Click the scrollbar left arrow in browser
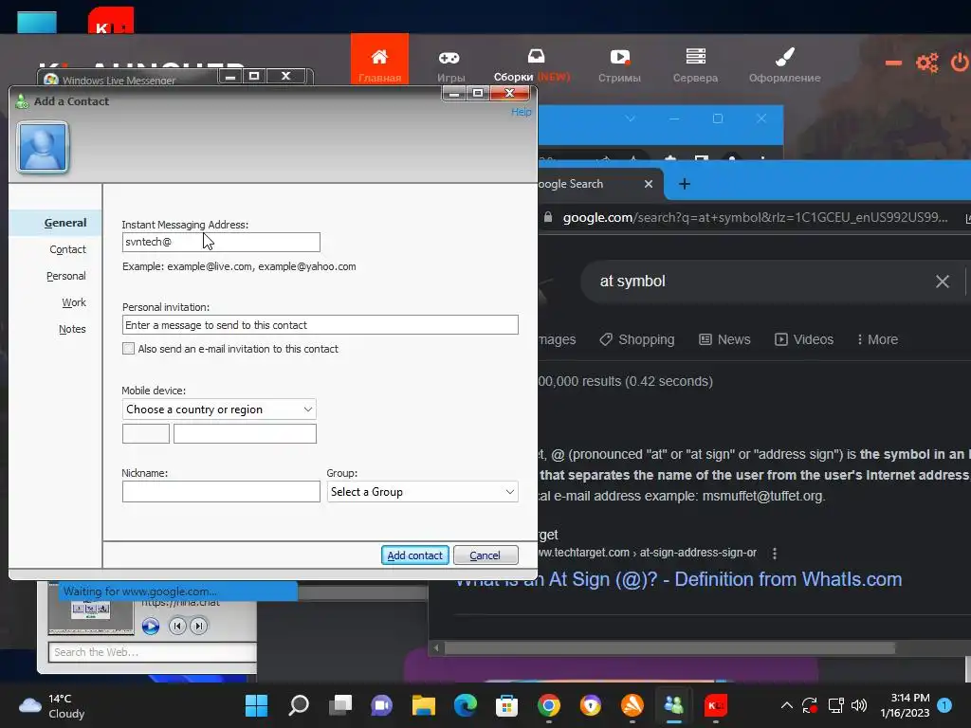This screenshot has width=971, height=728. [436, 648]
